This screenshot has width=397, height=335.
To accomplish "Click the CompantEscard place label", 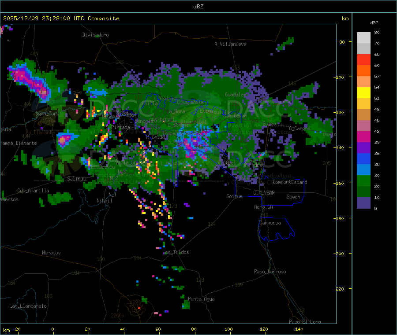I will coord(290,182).
